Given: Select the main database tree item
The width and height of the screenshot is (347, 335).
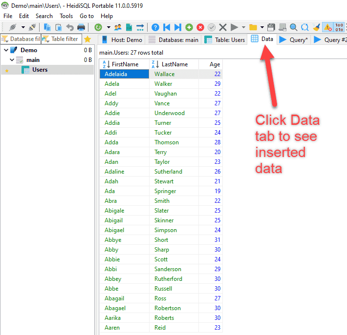Looking at the screenshot, I should click(33, 60).
